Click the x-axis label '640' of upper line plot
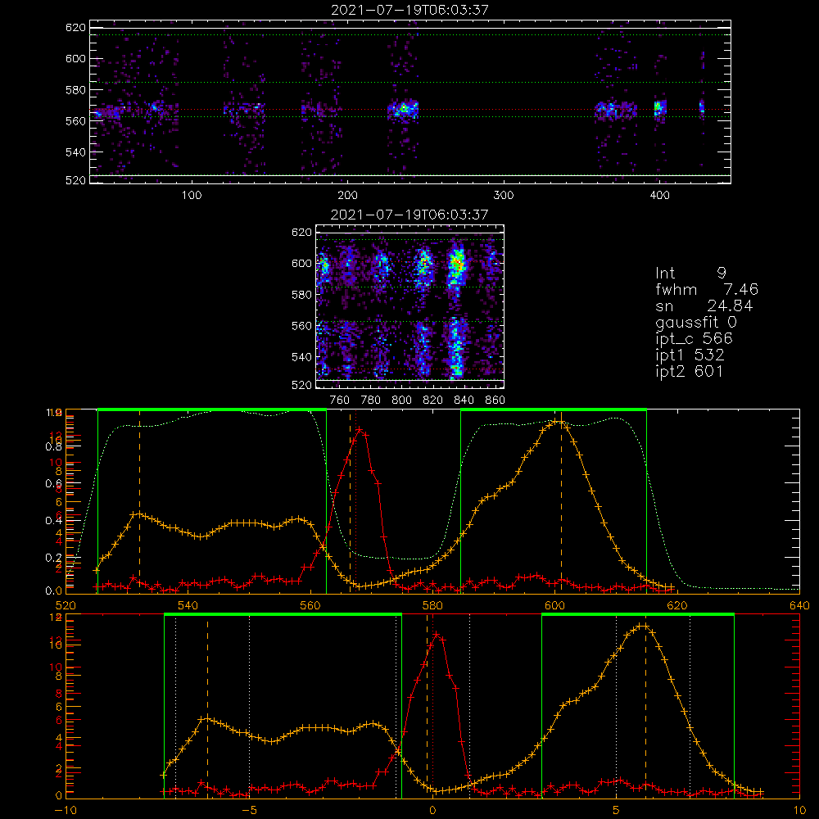Image resolution: width=819 pixels, height=819 pixels. (799, 606)
